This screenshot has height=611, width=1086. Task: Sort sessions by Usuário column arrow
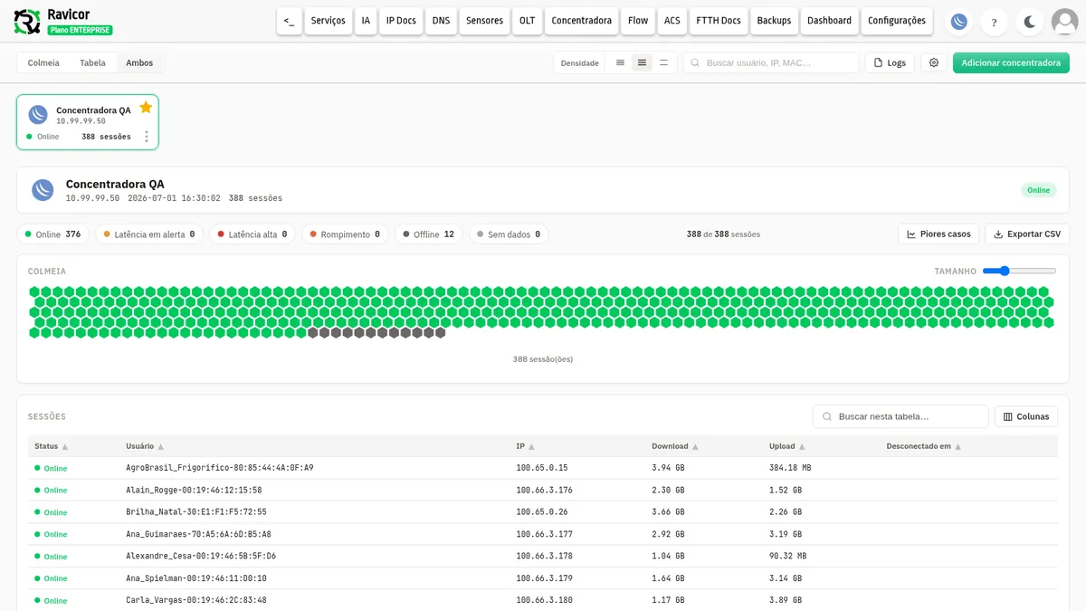coord(161,447)
